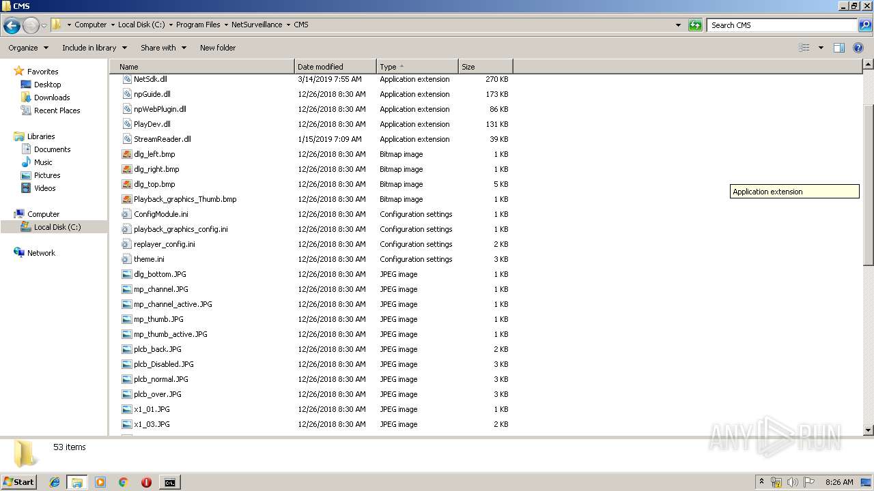Select the ConfigModule.ini file icon
Image resolution: width=874 pixels, height=491 pixels.
tap(126, 214)
